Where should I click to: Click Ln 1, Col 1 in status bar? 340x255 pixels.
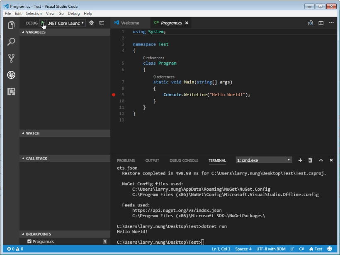(x=221, y=249)
